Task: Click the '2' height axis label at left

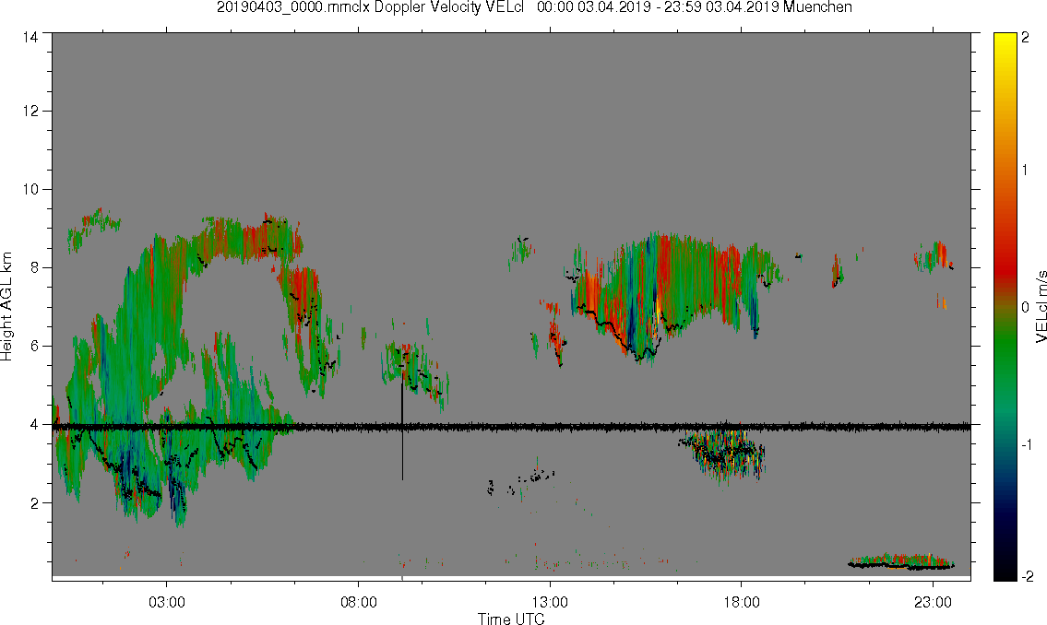Action: click(34, 503)
